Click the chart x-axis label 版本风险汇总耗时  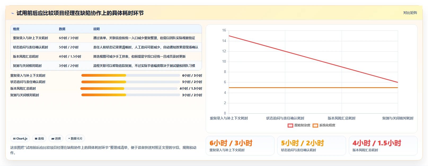click(x=342, y=118)
